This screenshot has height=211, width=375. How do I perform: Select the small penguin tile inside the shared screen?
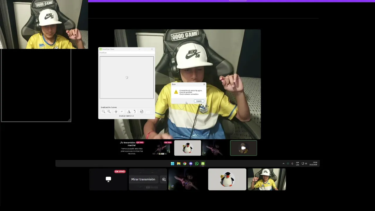187,148
